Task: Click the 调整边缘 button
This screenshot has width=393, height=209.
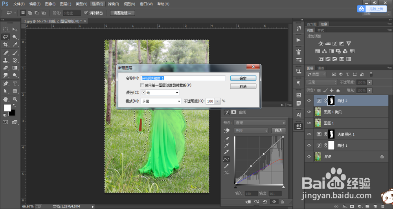Action: coord(123,13)
